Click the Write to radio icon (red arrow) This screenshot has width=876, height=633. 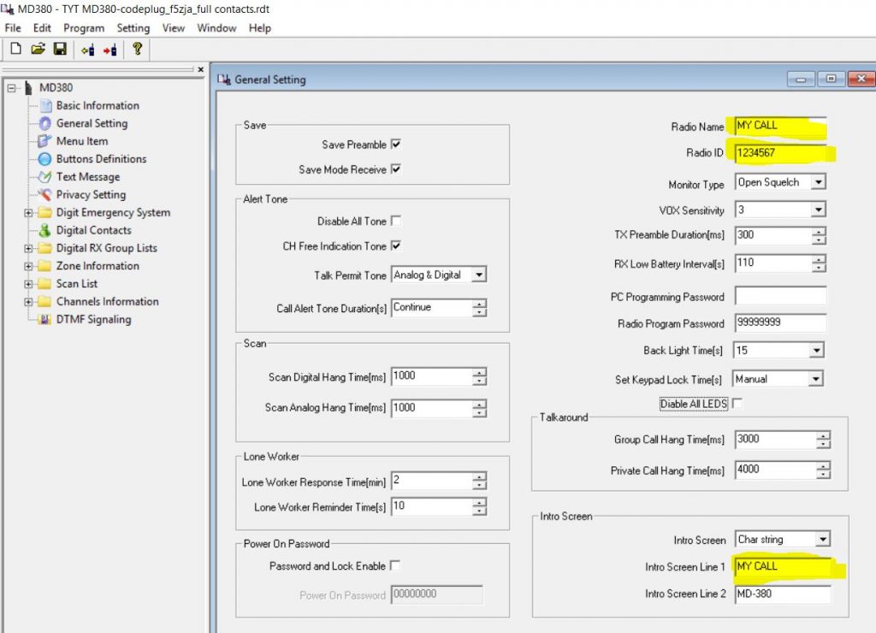click(109, 50)
